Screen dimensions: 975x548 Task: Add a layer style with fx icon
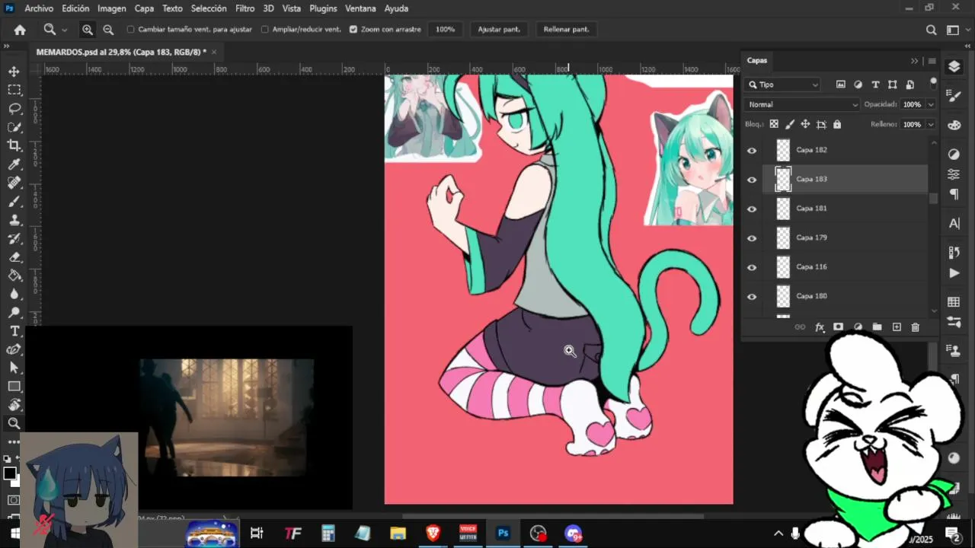coord(820,327)
